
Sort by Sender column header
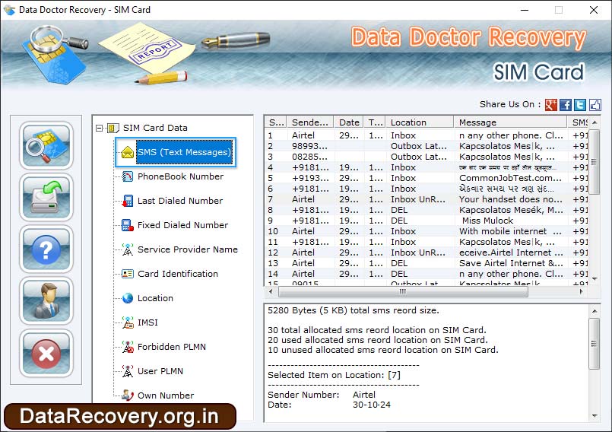tap(310, 122)
